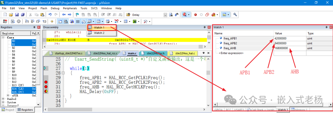Close the Registers panel
This screenshot has width=333, height=113.
39,27
